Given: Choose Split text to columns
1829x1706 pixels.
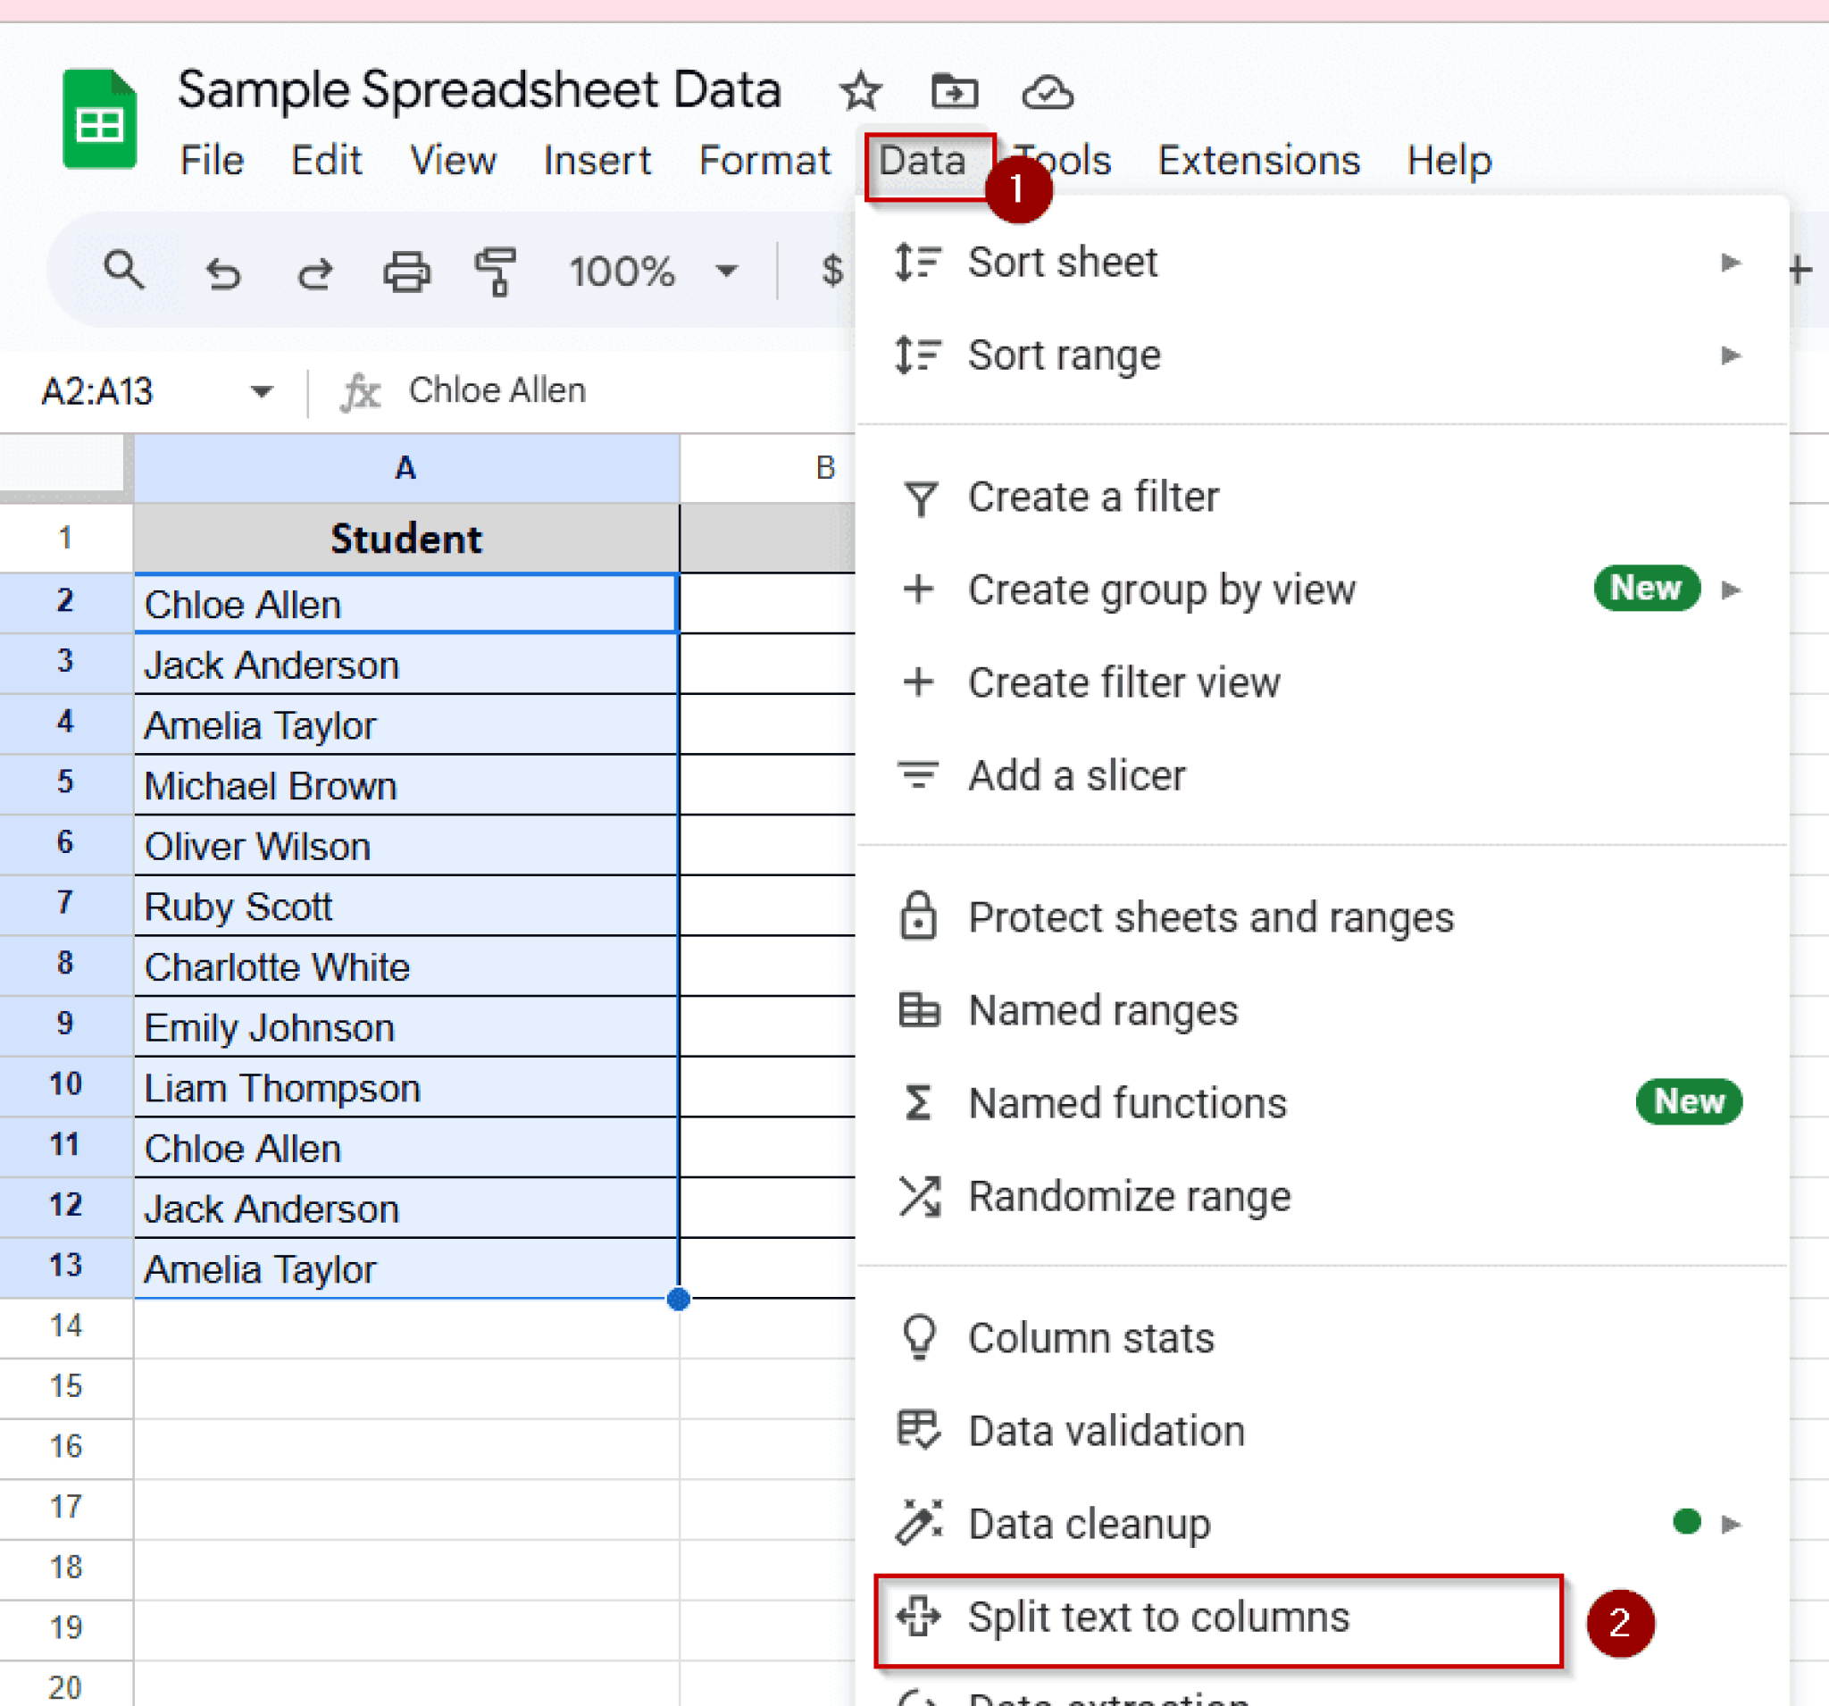Looking at the screenshot, I should [x=1158, y=1619].
